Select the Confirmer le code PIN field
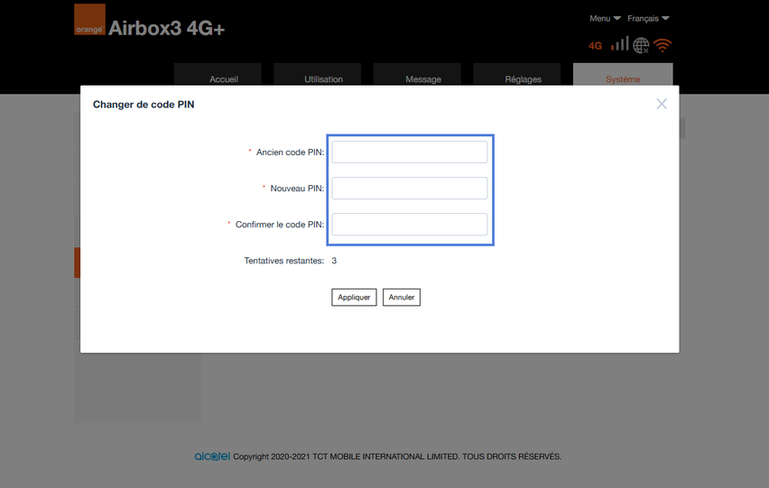This screenshot has height=488, width=769. coord(409,225)
